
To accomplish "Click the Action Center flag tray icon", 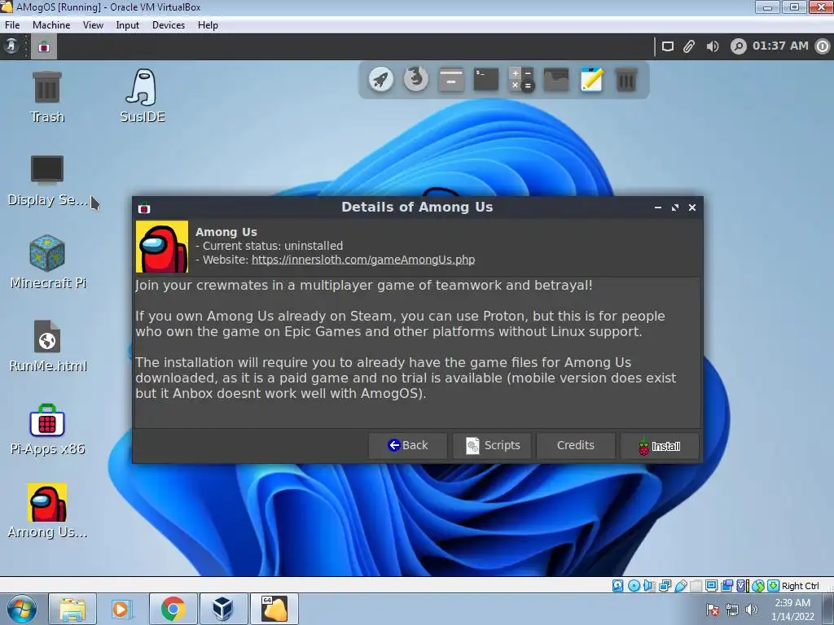I will tap(713, 610).
